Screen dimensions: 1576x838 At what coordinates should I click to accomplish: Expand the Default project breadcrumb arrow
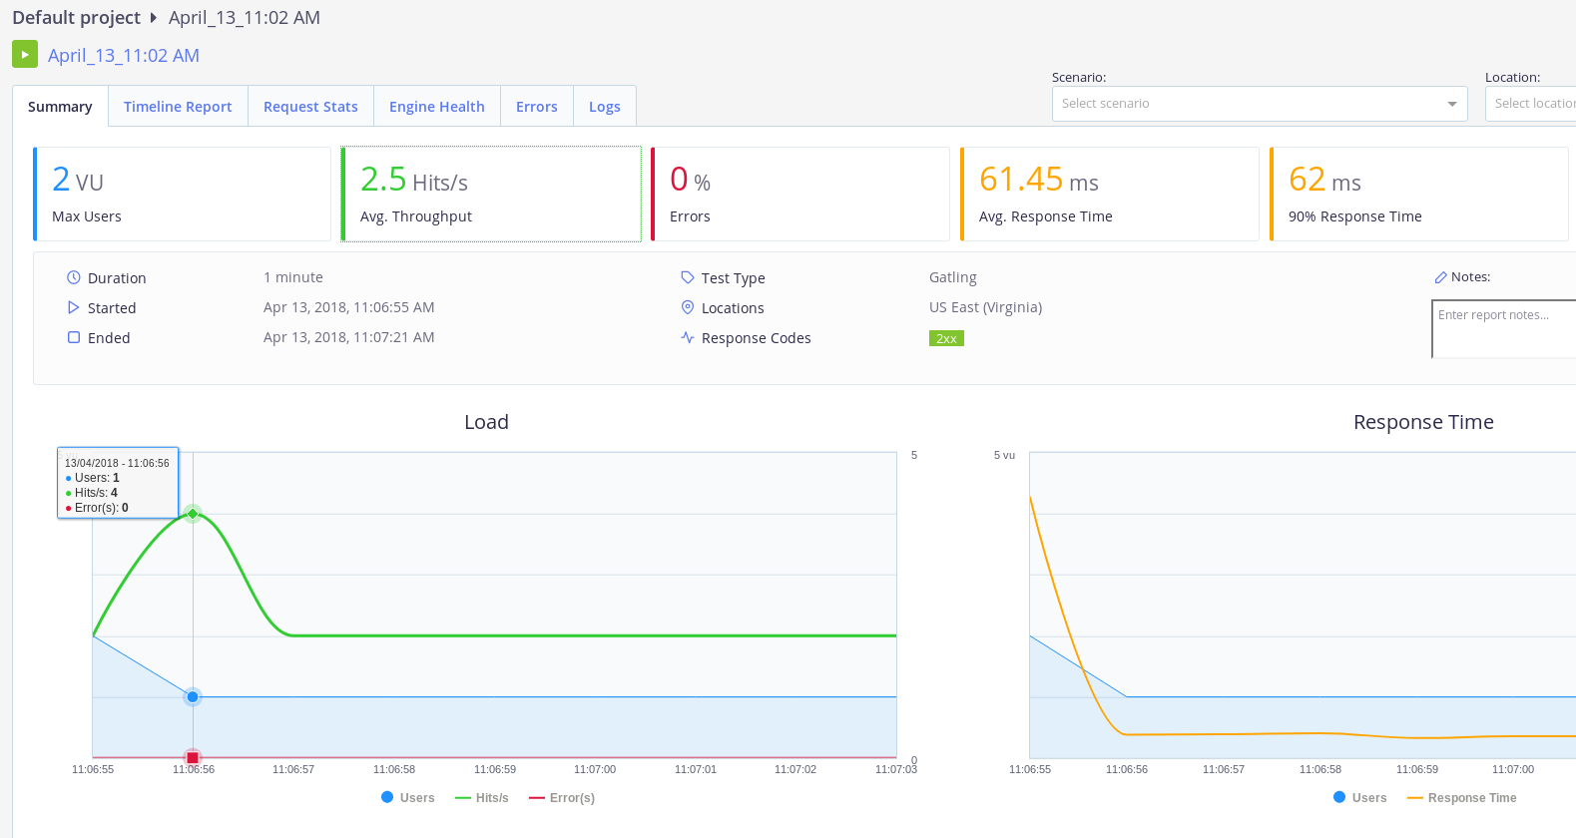154,18
